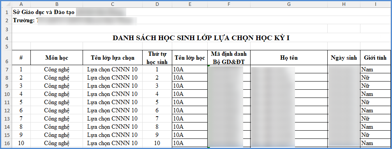Click the "Tên lớp học" header cell
Image resolution: width=392 pixels, height=149 pixels.
tap(190, 58)
